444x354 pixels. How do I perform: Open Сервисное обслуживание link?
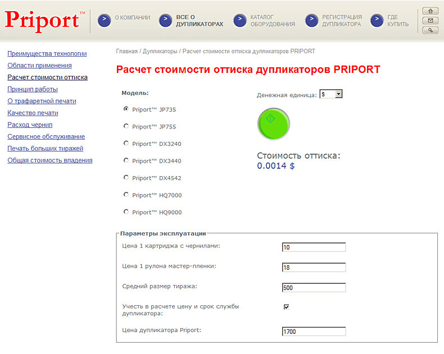pos(46,137)
